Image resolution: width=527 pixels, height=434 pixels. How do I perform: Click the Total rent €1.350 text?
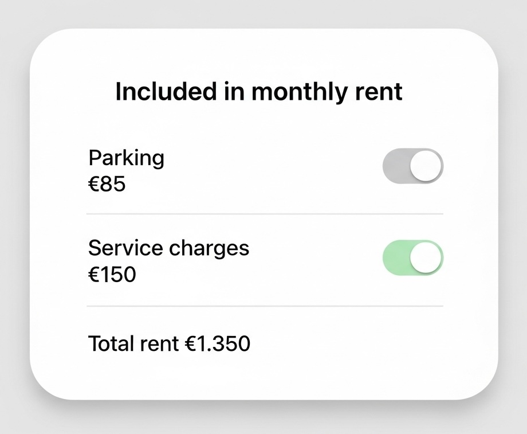(169, 343)
